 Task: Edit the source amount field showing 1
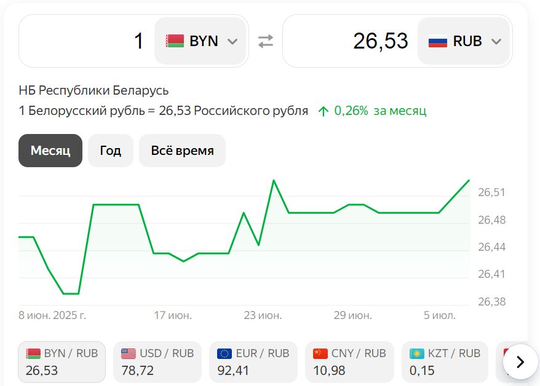coord(86,41)
